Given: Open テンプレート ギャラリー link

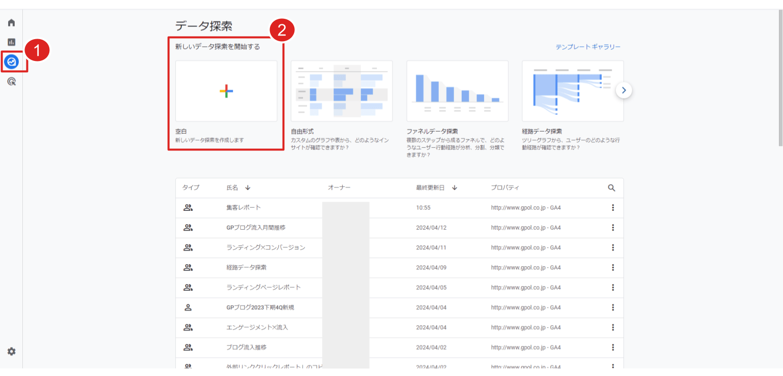Looking at the screenshot, I should point(588,47).
